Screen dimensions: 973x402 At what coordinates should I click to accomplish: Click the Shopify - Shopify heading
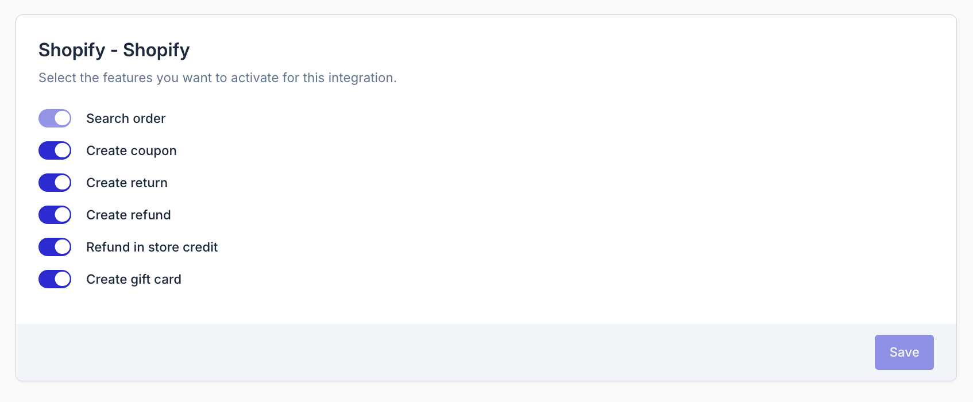pyautogui.click(x=114, y=50)
